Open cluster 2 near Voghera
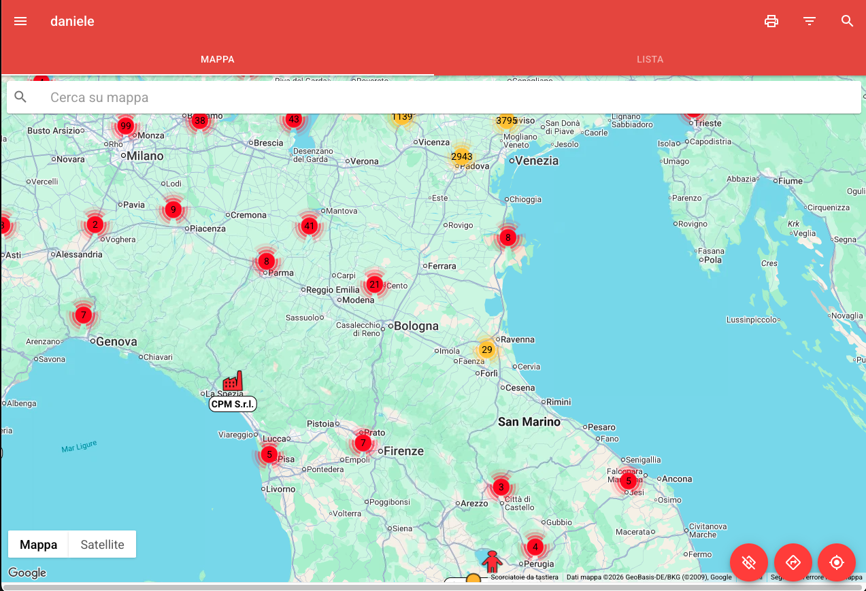This screenshot has height=591, width=866. point(95,224)
